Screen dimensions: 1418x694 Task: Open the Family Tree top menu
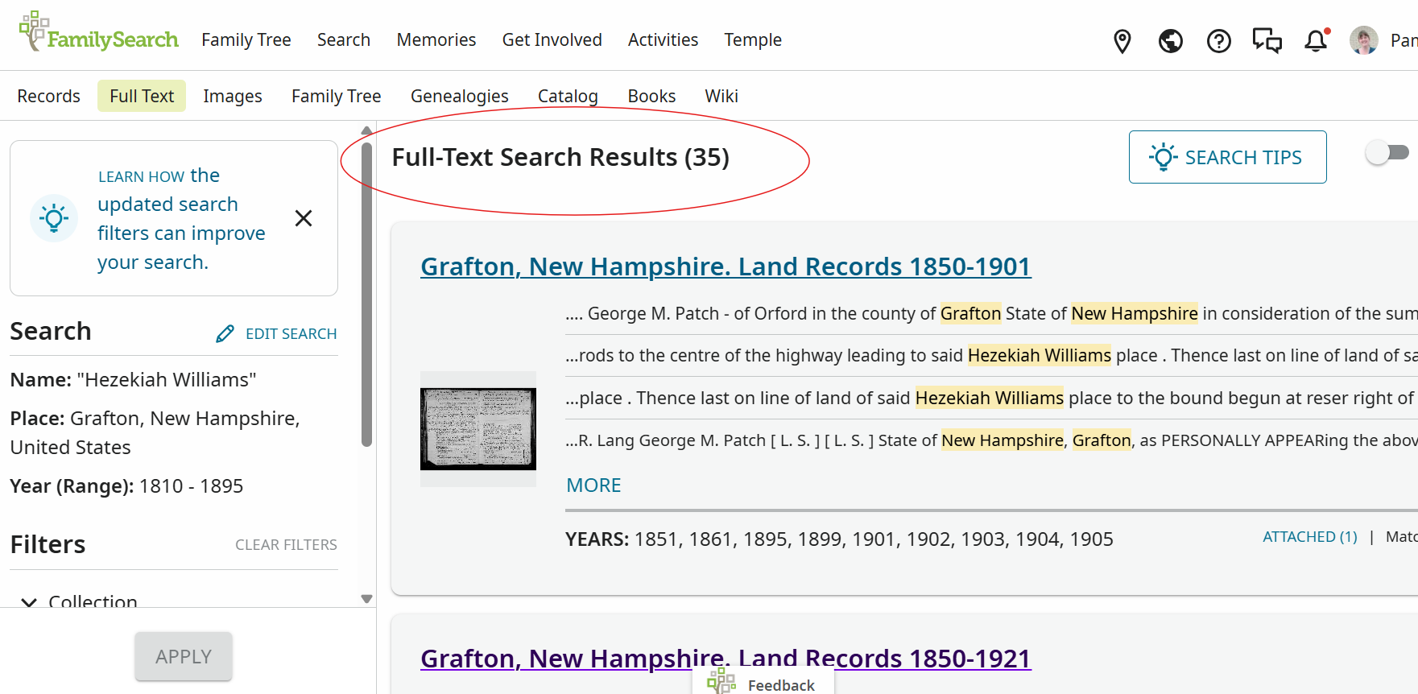246,40
